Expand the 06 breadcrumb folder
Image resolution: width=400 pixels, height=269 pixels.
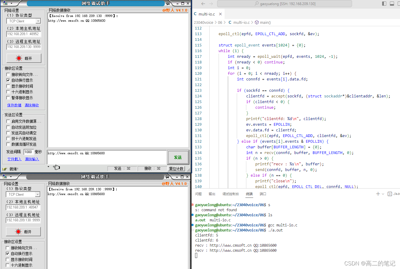click(x=220, y=22)
